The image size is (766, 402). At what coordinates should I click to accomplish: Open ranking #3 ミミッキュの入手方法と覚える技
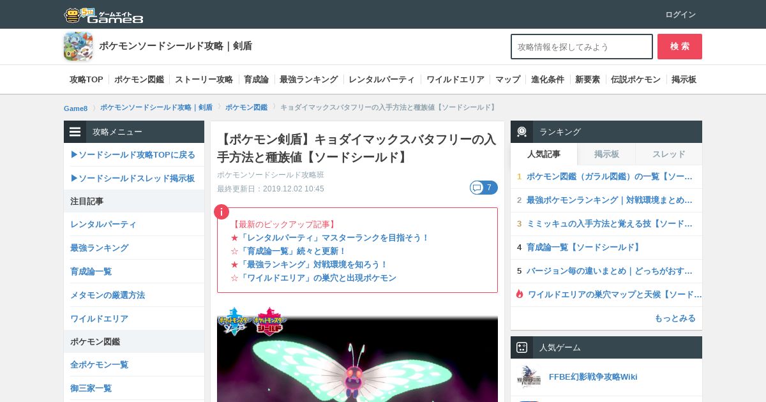click(610, 224)
